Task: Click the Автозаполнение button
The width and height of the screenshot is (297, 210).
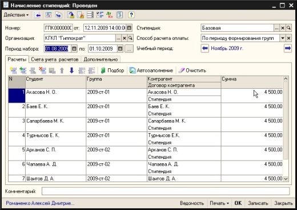Action: point(151,71)
